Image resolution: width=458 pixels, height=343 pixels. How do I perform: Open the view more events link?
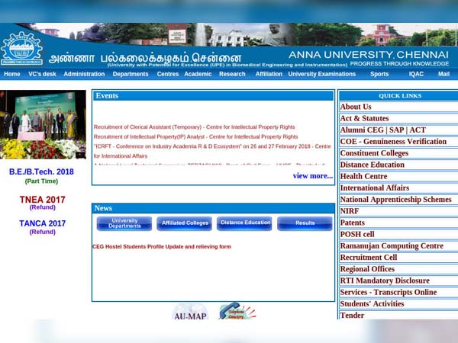[x=313, y=176]
